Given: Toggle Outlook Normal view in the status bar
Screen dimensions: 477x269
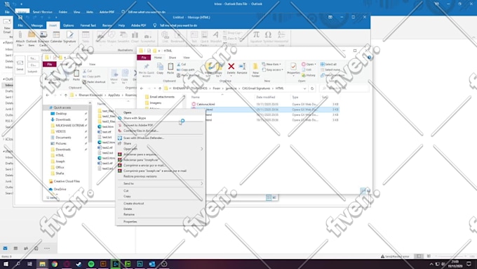Looking at the screenshot, I should pos(419,256).
